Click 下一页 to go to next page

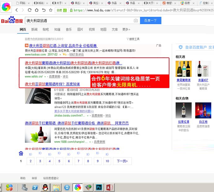pyautogui.click(x=122, y=161)
